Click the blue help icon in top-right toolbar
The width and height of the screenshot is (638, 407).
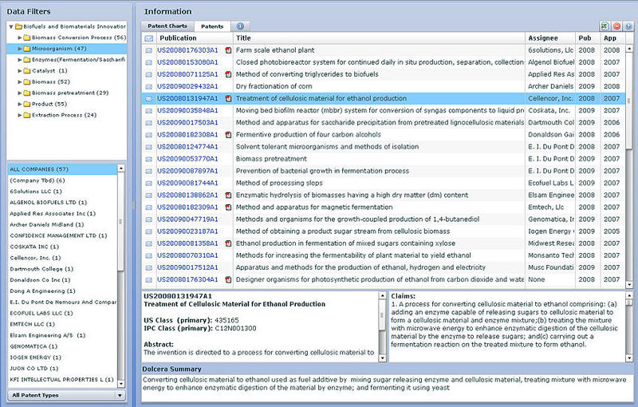pos(628,26)
